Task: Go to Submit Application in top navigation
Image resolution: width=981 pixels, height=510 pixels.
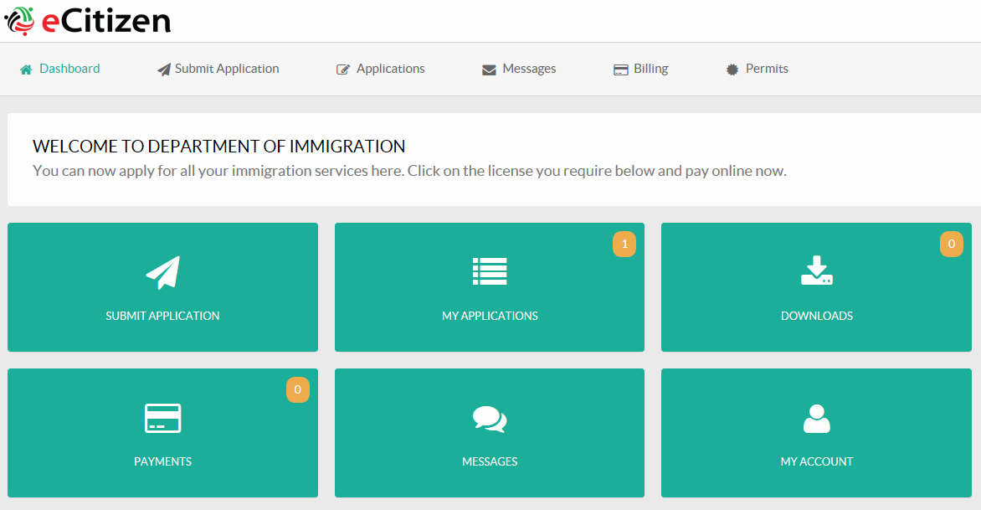Action: [x=227, y=69]
